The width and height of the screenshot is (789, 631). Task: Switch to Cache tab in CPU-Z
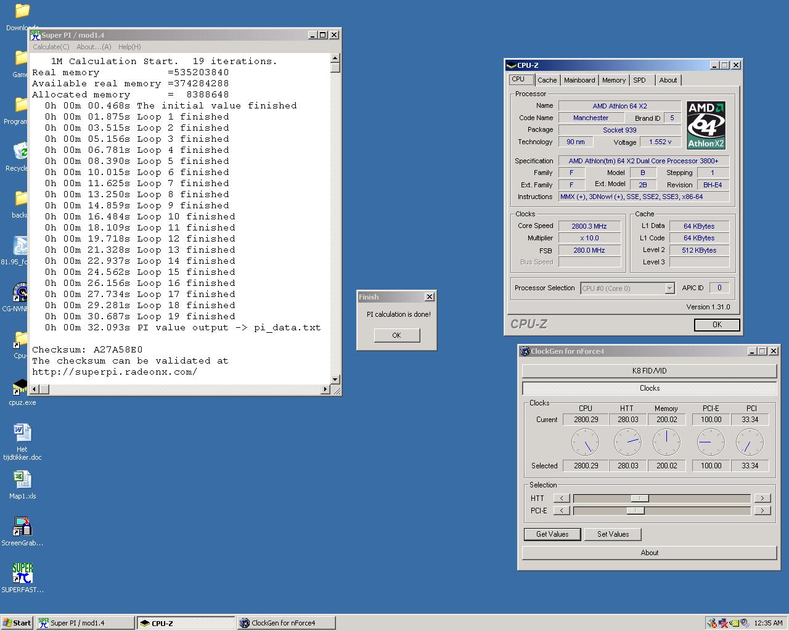coord(547,80)
